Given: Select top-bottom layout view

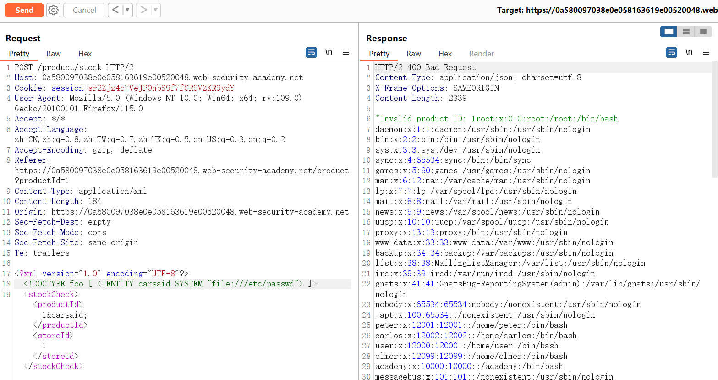Looking at the screenshot, I should [686, 32].
